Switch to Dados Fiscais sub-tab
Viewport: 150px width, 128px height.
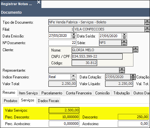(x=48, y=101)
